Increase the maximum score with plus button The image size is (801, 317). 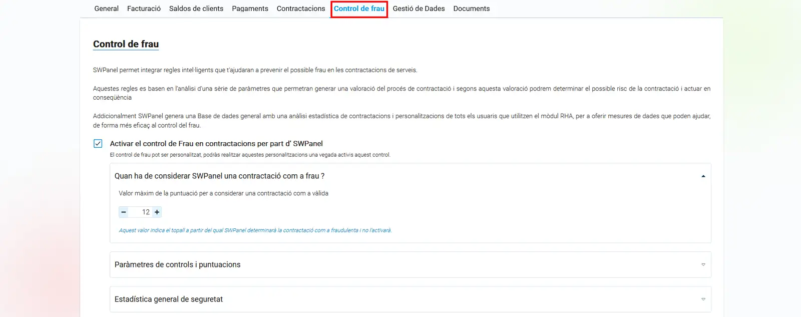point(157,212)
